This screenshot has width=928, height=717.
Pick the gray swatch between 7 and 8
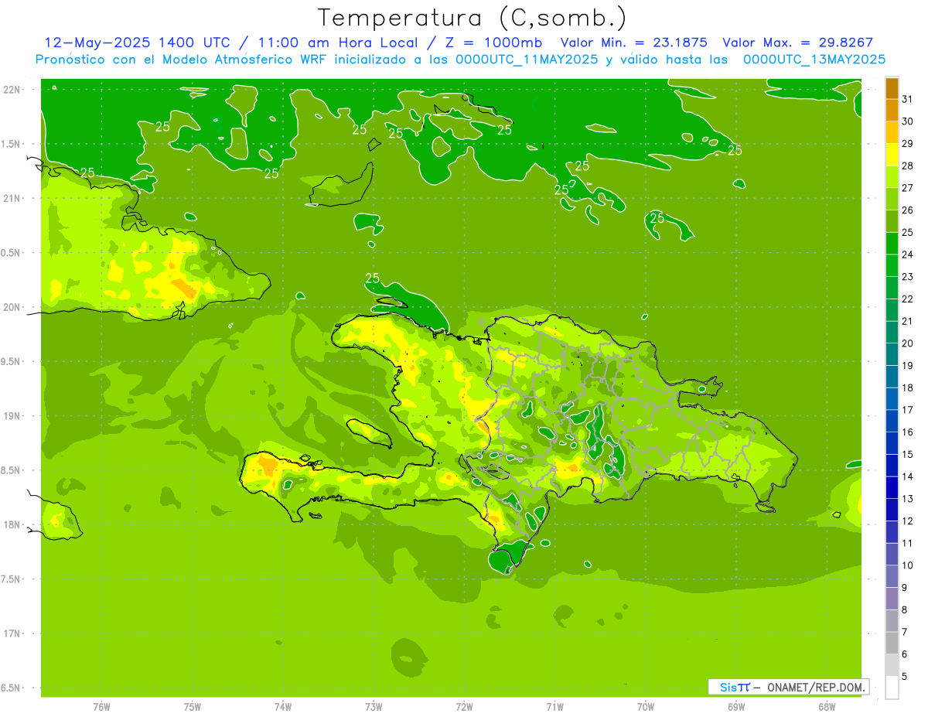[892, 621]
